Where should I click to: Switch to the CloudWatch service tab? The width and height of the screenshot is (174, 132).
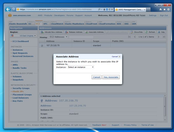pos(57,23)
